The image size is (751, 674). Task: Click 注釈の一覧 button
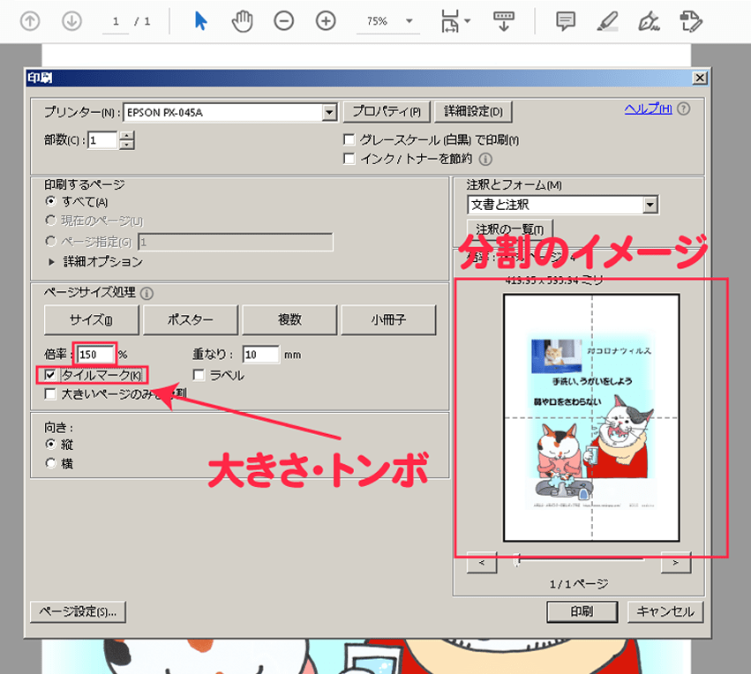click(x=509, y=229)
